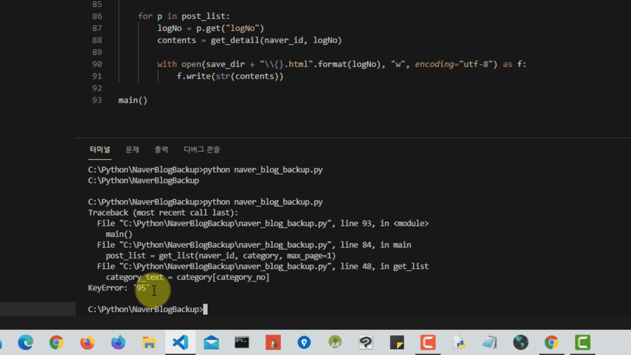The width and height of the screenshot is (631, 355).
Task: Click the traceback file path mentioning line 84
Action: (254, 245)
